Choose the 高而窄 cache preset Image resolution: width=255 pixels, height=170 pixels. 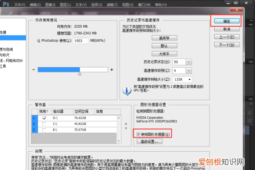[x=164, y=38]
